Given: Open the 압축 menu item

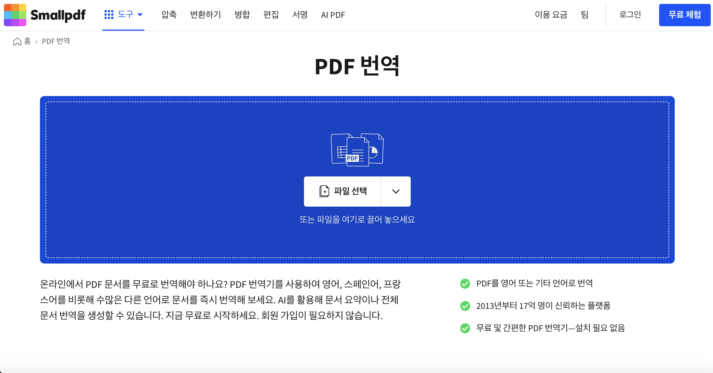Looking at the screenshot, I should tap(169, 15).
